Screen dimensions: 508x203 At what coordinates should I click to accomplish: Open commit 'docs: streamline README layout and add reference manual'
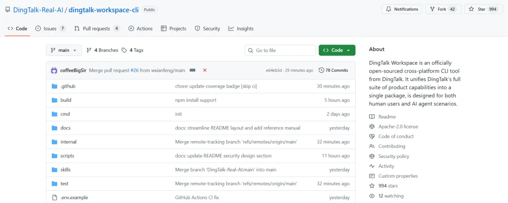click(x=238, y=128)
